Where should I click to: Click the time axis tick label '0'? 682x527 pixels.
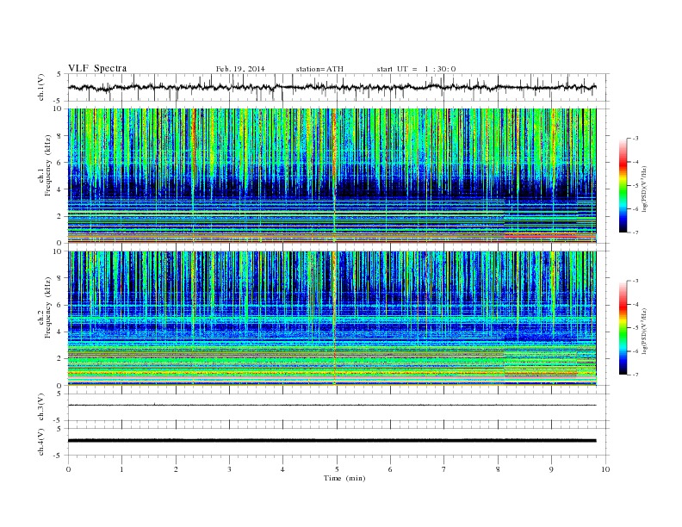click(68, 469)
